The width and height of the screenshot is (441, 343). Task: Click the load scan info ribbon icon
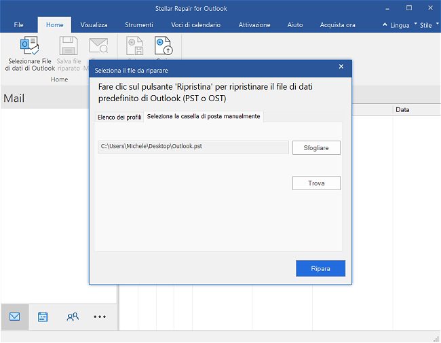pyautogui.click(x=164, y=46)
